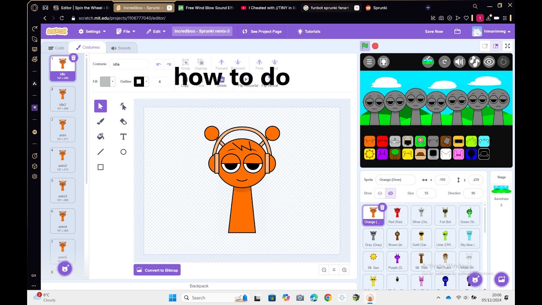Select the paint bucket Fill tool

tap(100, 136)
